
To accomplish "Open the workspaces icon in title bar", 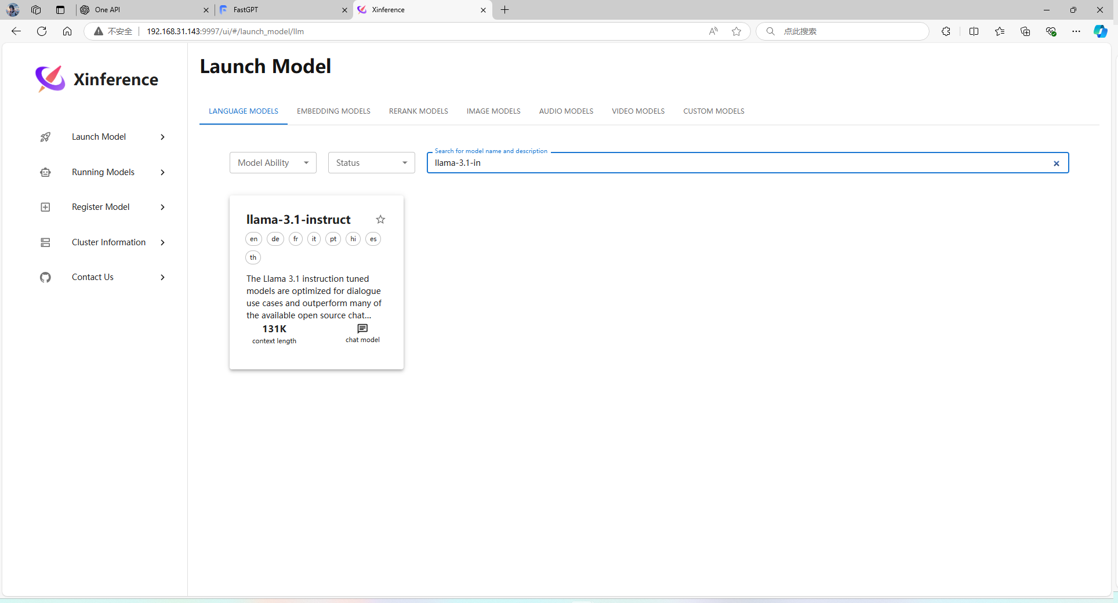I will (x=36, y=10).
